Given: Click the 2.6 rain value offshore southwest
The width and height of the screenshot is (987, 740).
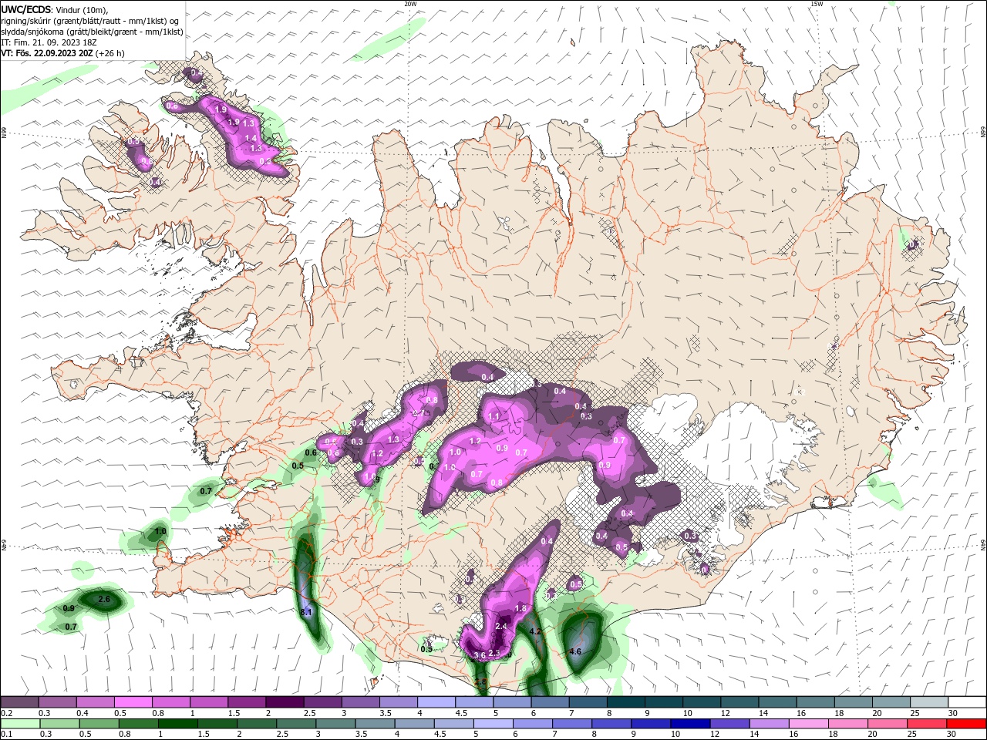Looking at the screenshot, I should (x=105, y=599).
